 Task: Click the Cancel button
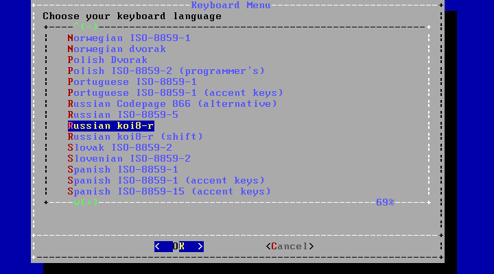coord(290,246)
